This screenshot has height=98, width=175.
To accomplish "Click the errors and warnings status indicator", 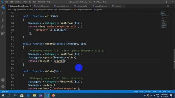I will click(5, 92).
